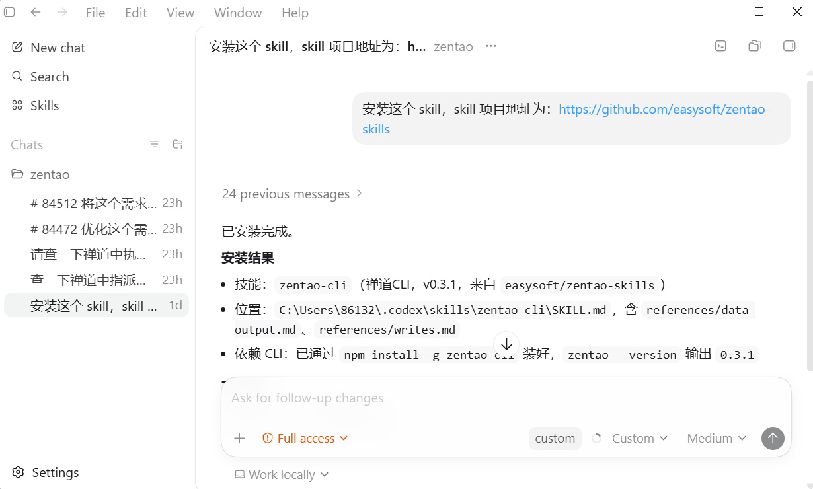813x489 pixels.
Task: Go back with the left arrow
Action: pyautogui.click(x=36, y=12)
